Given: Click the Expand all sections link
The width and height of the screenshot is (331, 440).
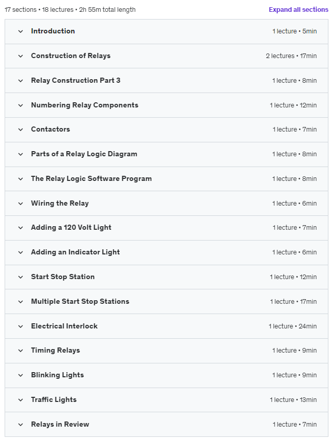Looking at the screenshot, I should click(298, 10).
